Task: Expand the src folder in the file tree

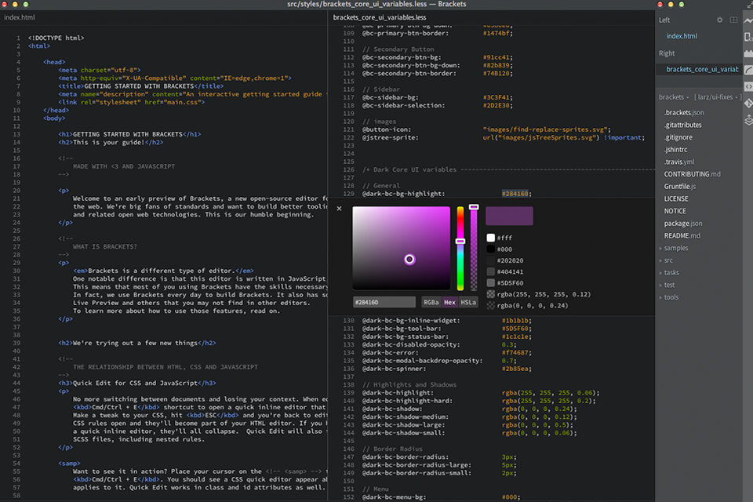Action: 668,260
